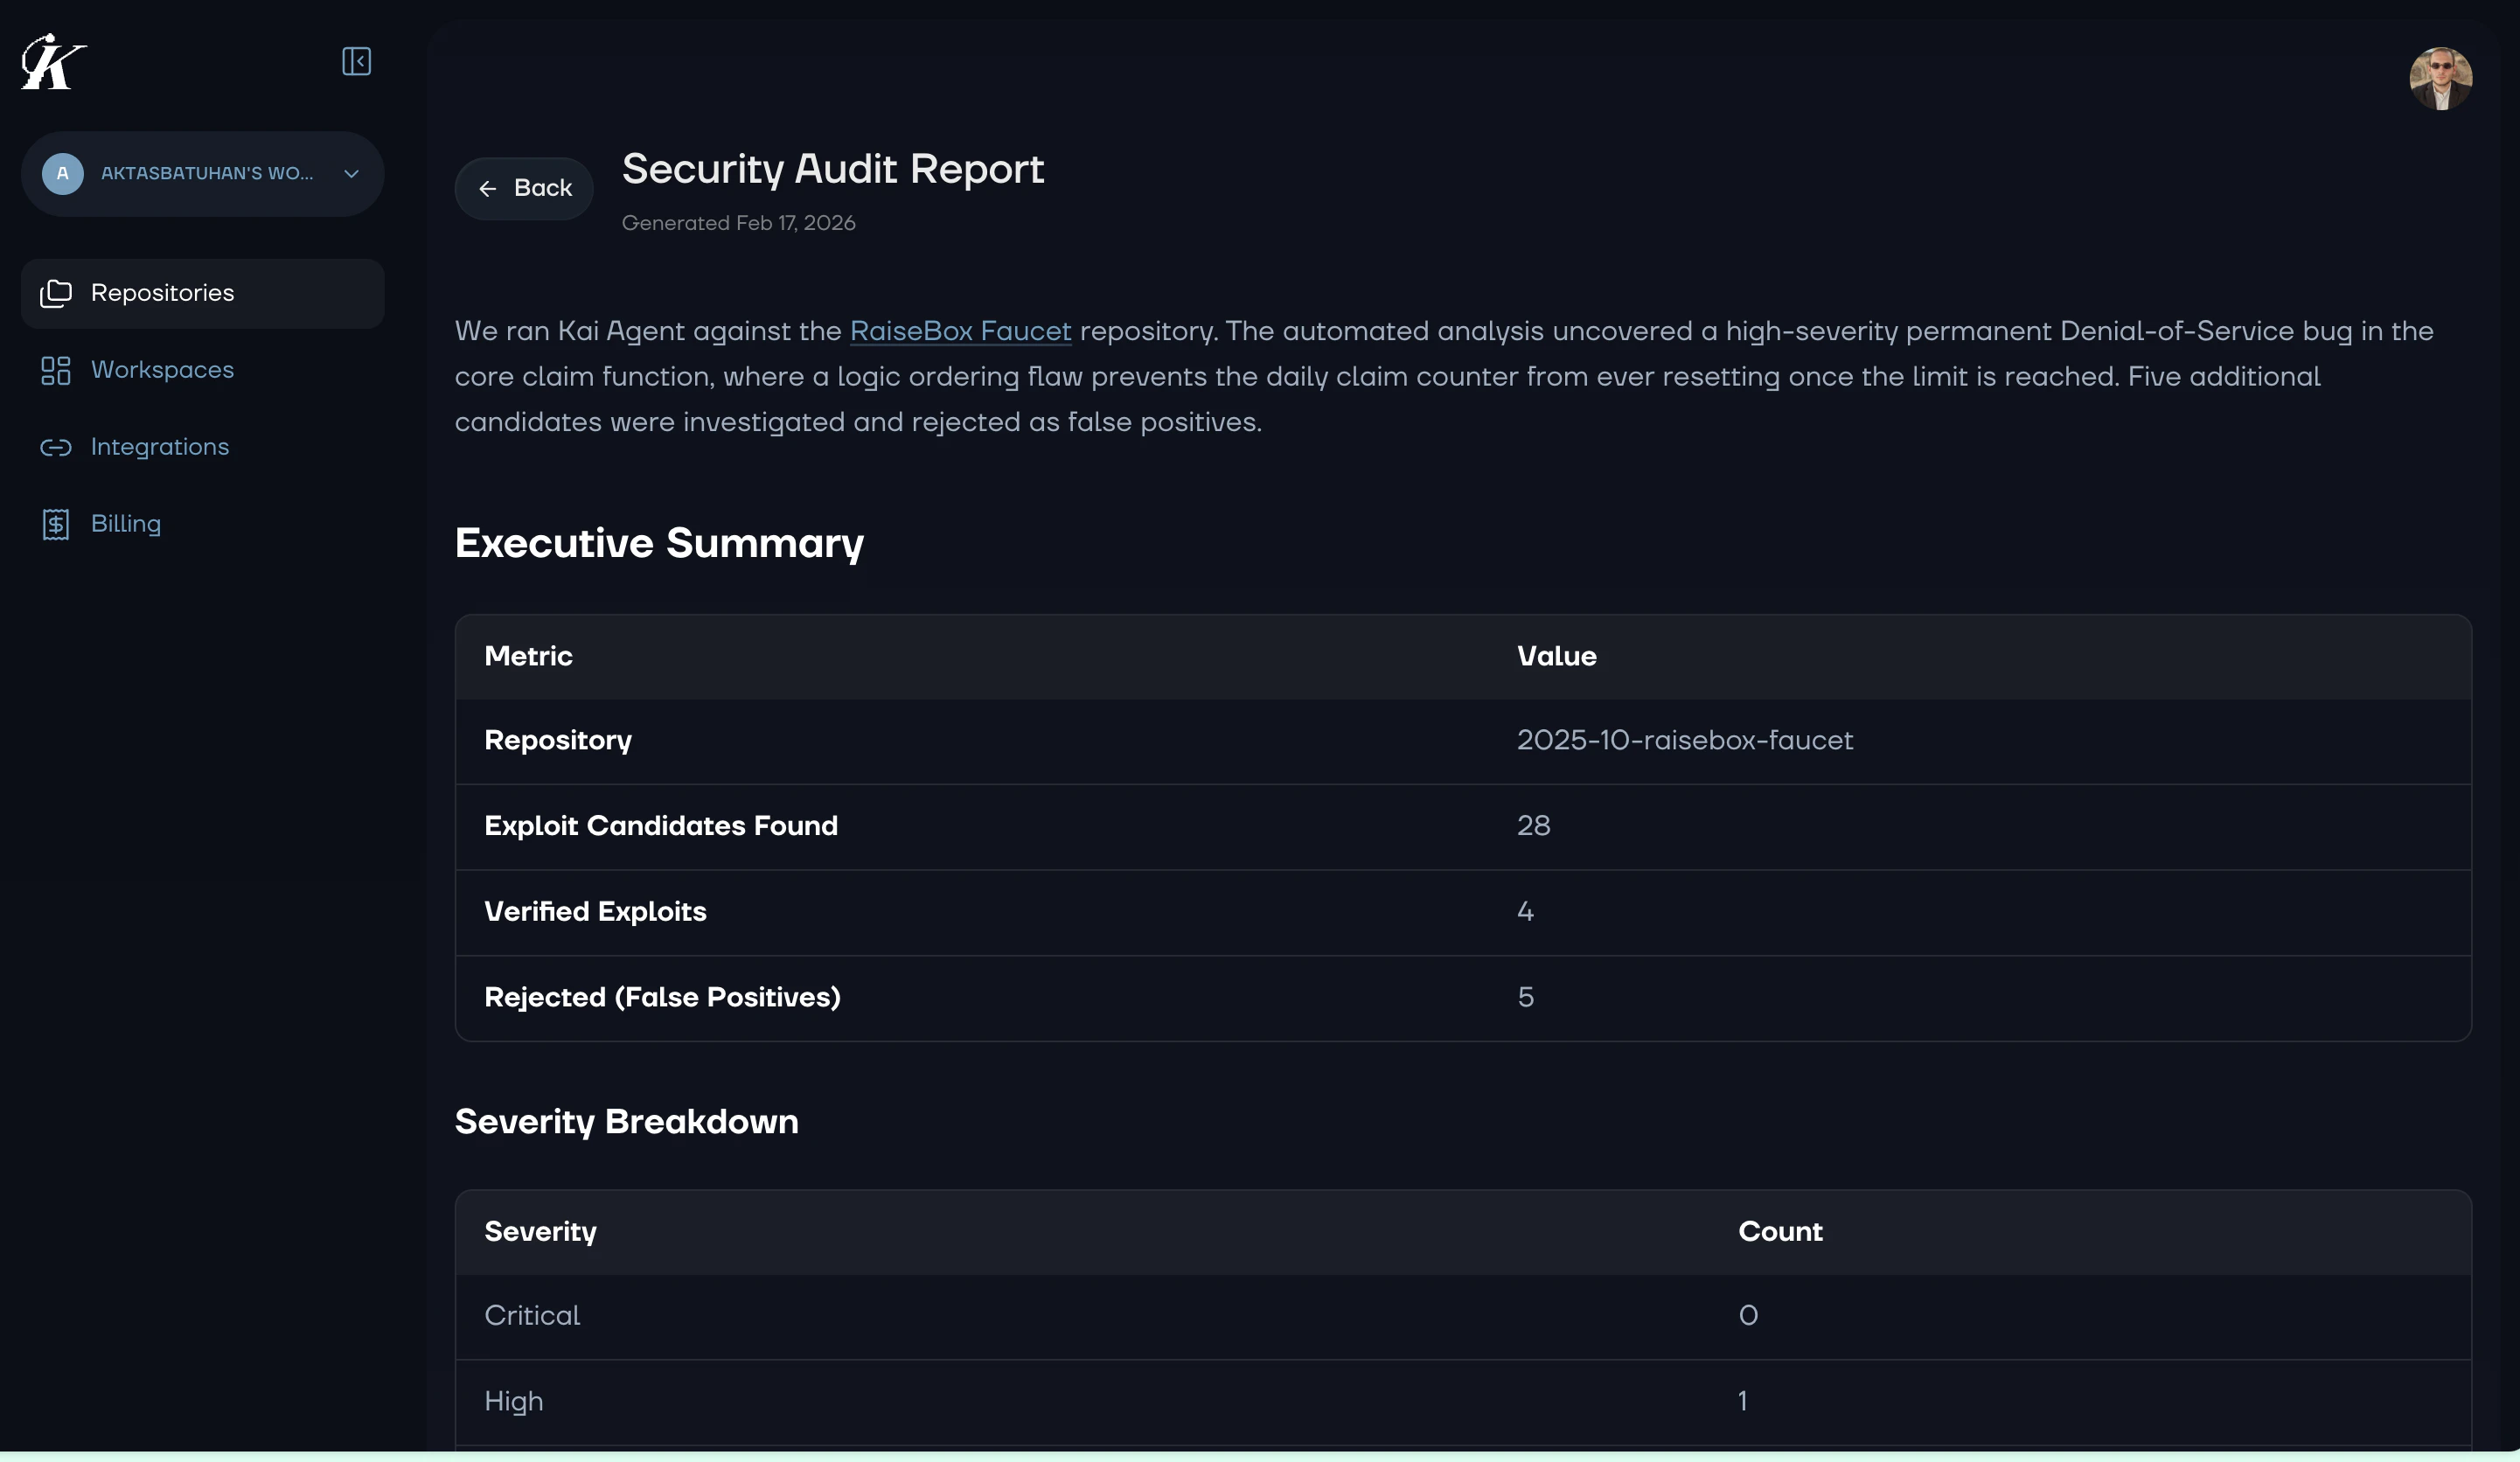Screen dimensions: 2520x1462
Task: Click the Repositories folder icon
Action: point(56,293)
